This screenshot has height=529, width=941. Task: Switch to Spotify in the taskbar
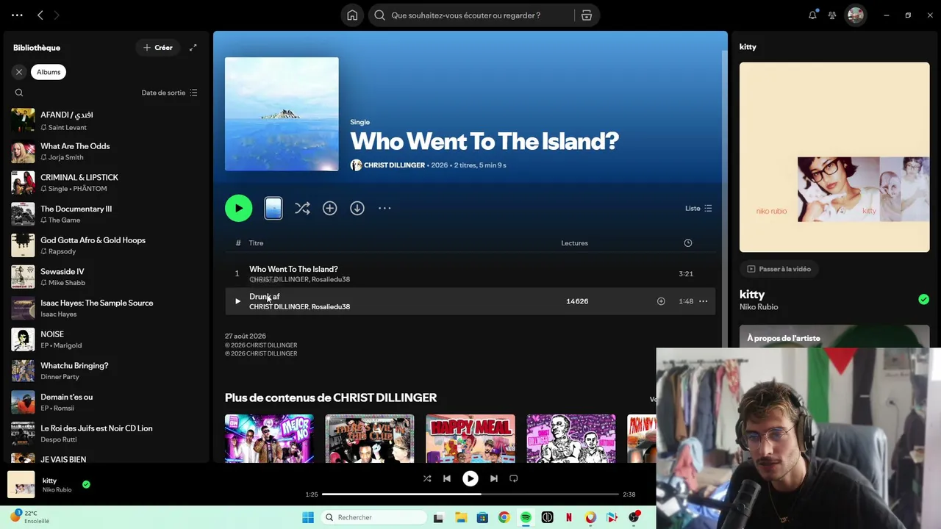pos(526,517)
